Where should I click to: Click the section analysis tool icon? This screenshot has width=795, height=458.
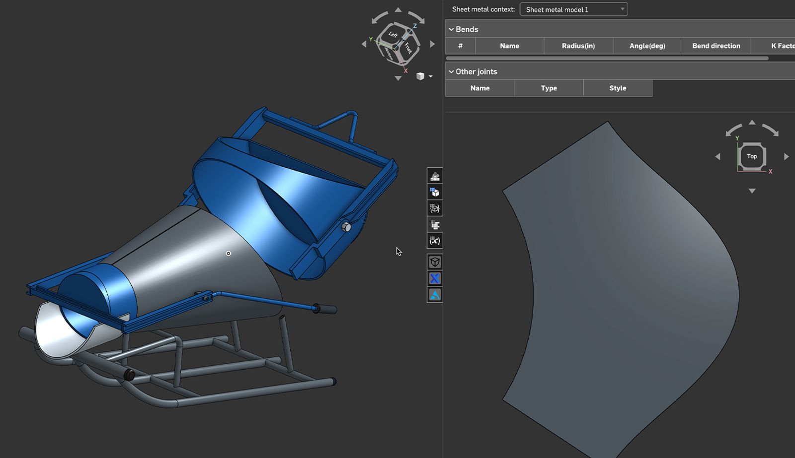coord(434,224)
